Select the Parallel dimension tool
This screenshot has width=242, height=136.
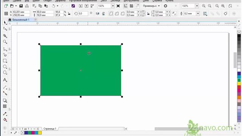5,87
